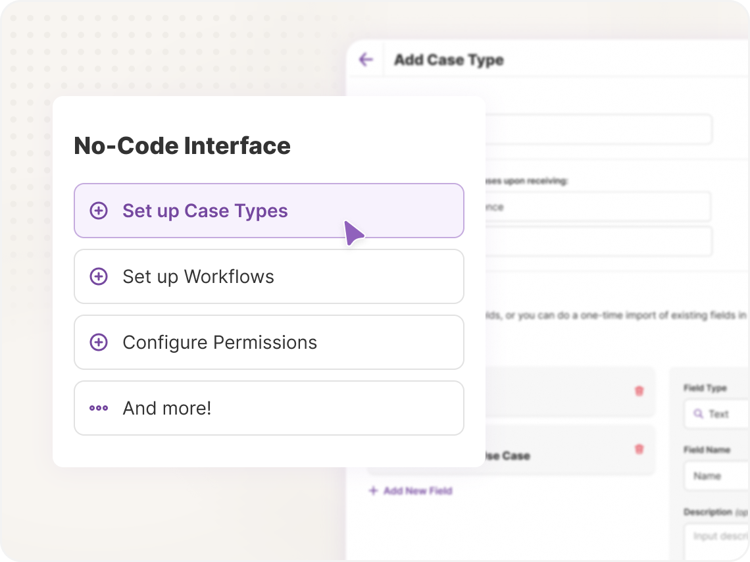This screenshot has height=562, width=750.
Task: Click the Add New Field link
Action: point(411,491)
